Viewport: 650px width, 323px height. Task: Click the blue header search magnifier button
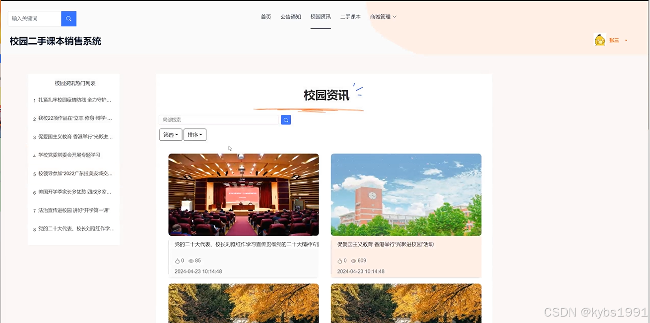(x=68, y=19)
